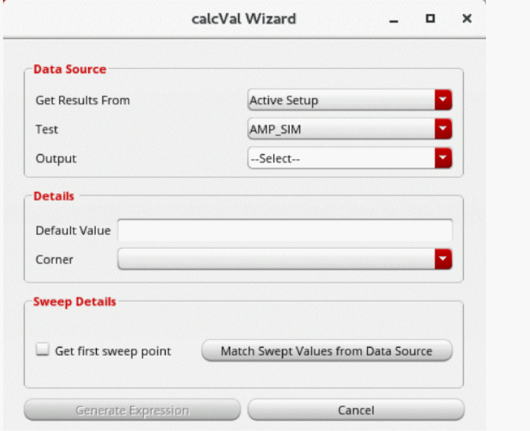Click Match Swept Values from Data Source

tap(327, 351)
